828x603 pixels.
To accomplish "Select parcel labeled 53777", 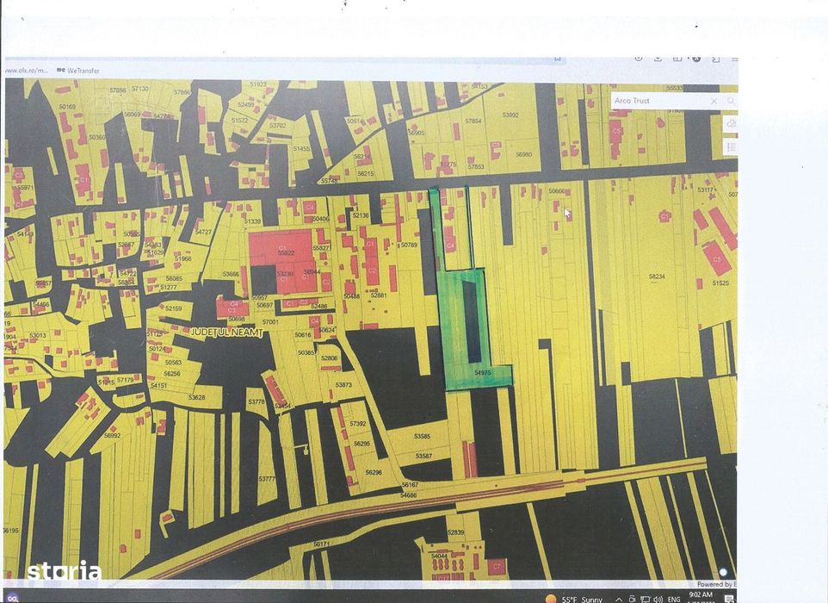I will [x=267, y=479].
